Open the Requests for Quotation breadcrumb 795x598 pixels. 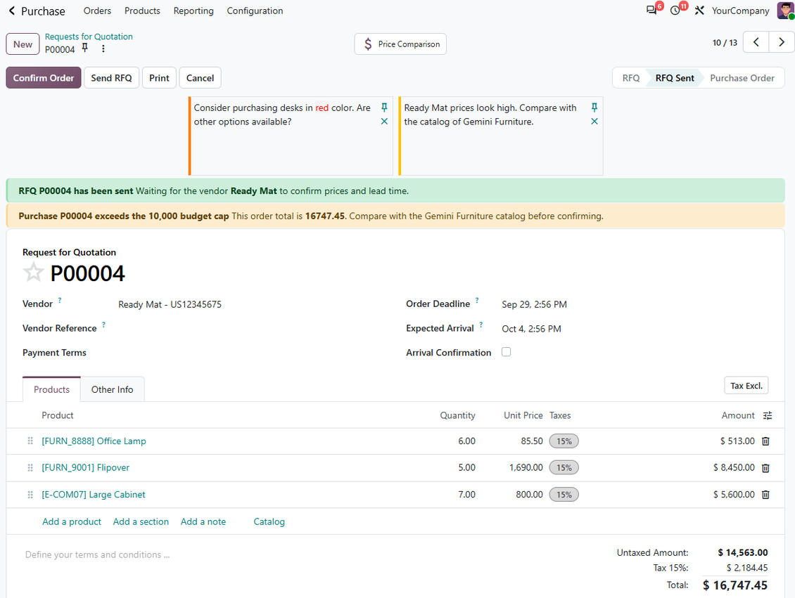(89, 37)
